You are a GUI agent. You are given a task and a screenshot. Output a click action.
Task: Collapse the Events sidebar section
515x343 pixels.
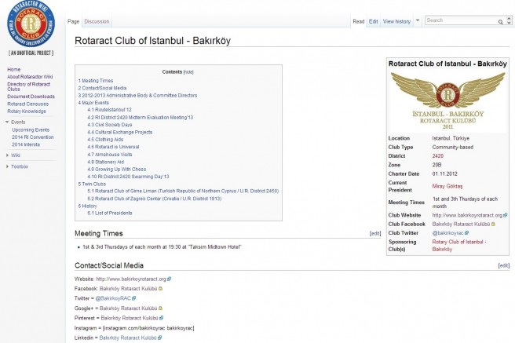point(7,122)
